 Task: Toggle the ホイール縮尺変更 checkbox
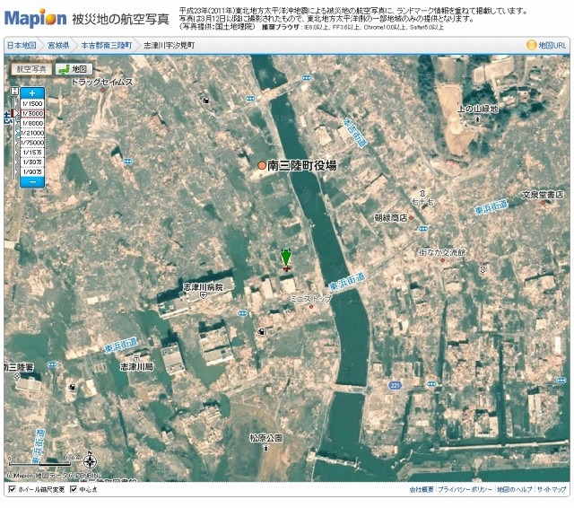12,489
